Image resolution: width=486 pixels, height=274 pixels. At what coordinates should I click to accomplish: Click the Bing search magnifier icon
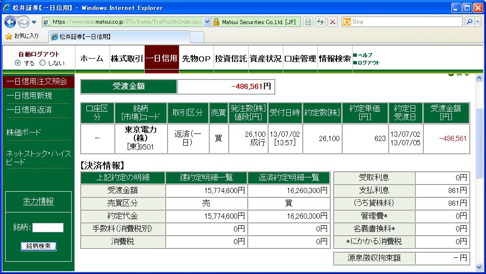point(468,22)
